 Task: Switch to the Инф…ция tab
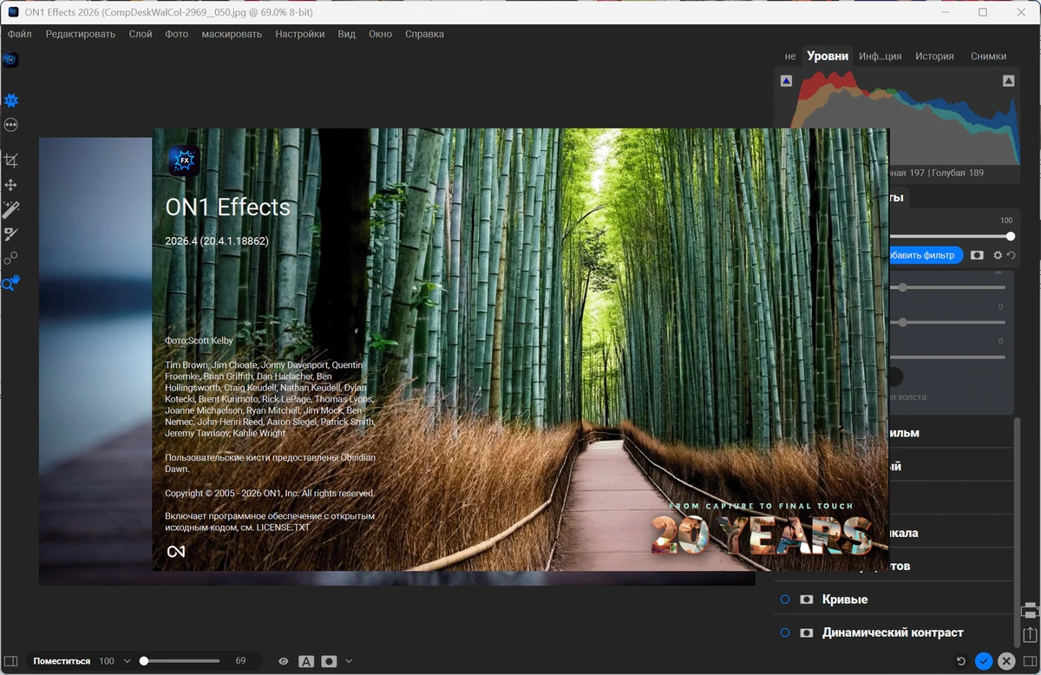pyautogui.click(x=881, y=56)
